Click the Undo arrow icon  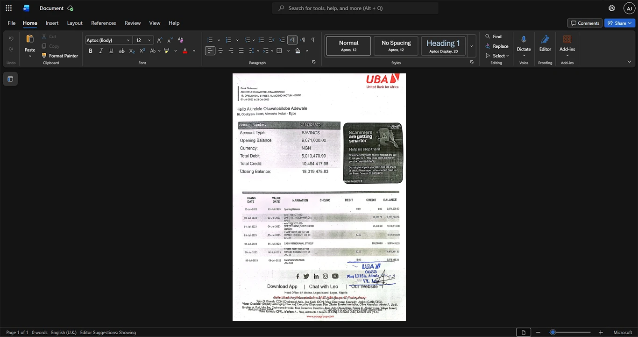click(x=11, y=39)
